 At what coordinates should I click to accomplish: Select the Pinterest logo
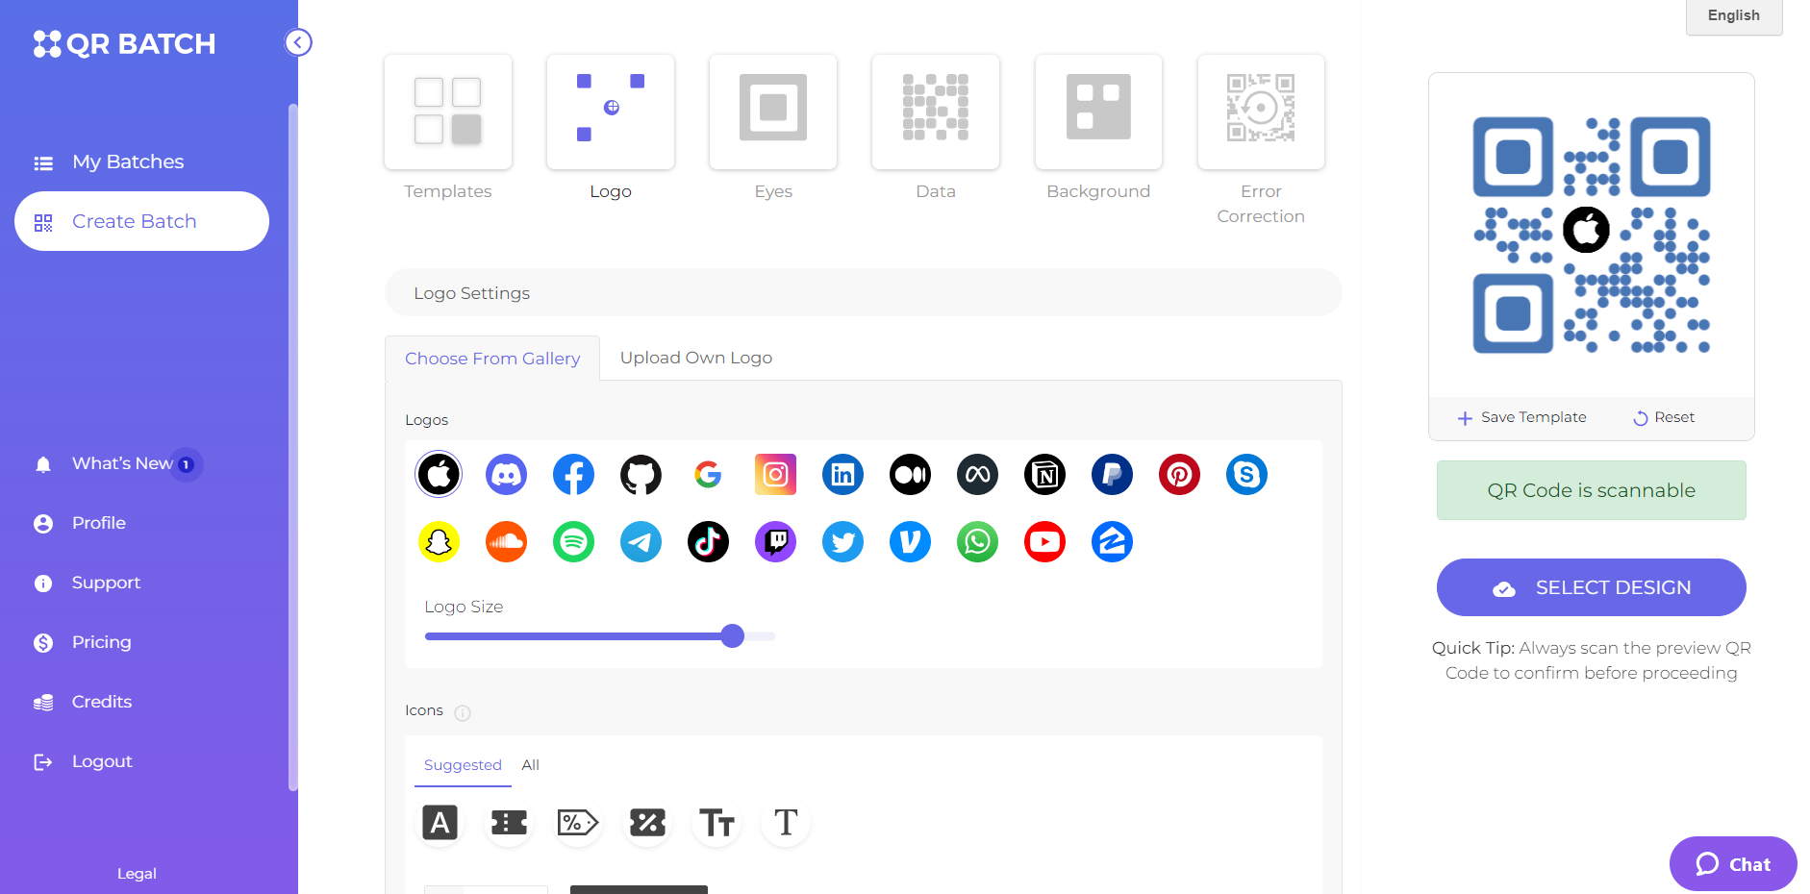click(x=1179, y=475)
